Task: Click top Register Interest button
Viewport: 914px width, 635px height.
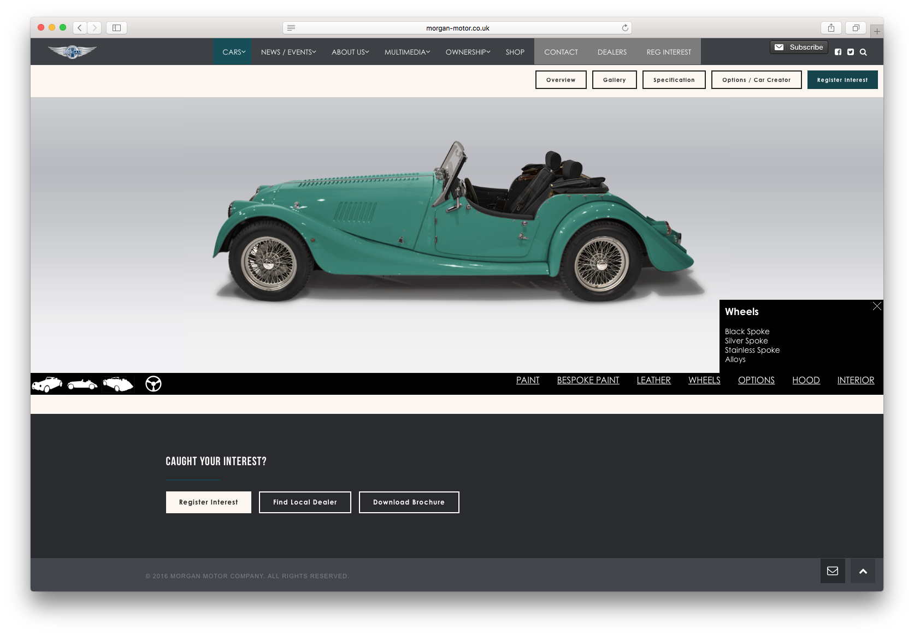Action: pyautogui.click(x=842, y=80)
